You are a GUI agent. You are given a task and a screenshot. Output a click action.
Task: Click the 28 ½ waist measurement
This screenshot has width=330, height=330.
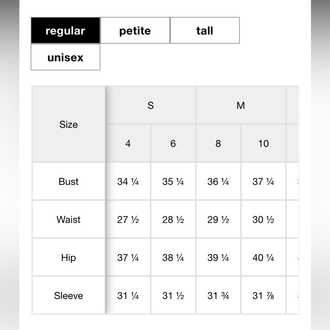pos(173,219)
